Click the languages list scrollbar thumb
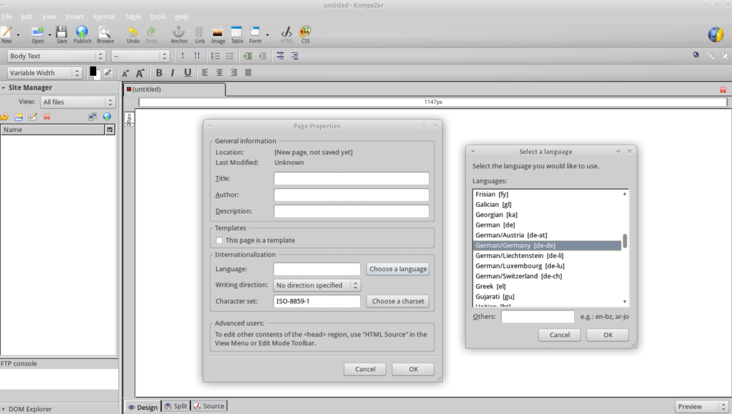Viewport: 732px width, 414px height. (625, 241)
